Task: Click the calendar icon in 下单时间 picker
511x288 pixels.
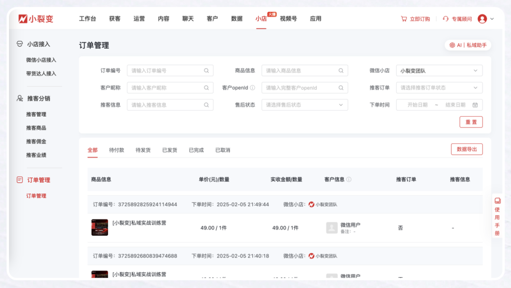Action: click(x=475, y=105)
